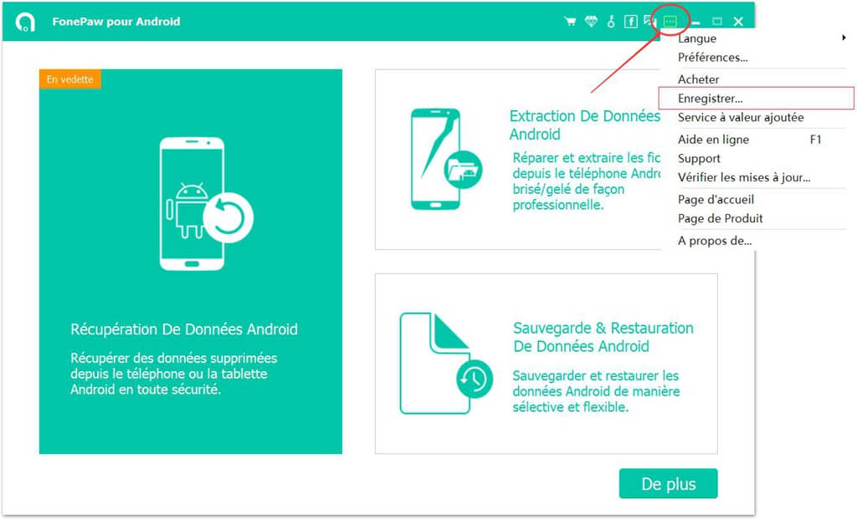This screenshot has height=520, width=857.
Task: Click the Android phone recovery icon
Action: click(206, 203)
